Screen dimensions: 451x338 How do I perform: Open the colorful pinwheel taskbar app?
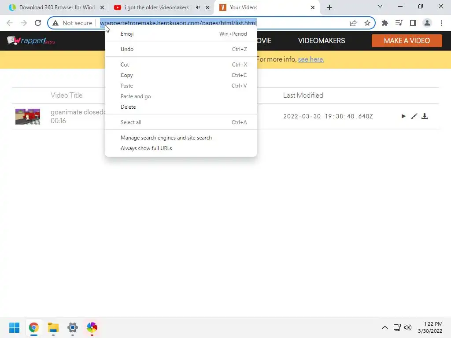(x=92, y=327)
